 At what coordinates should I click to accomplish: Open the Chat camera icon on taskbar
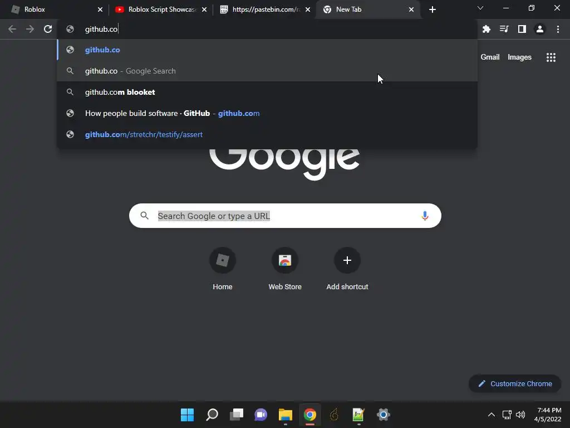coord(261,415)
